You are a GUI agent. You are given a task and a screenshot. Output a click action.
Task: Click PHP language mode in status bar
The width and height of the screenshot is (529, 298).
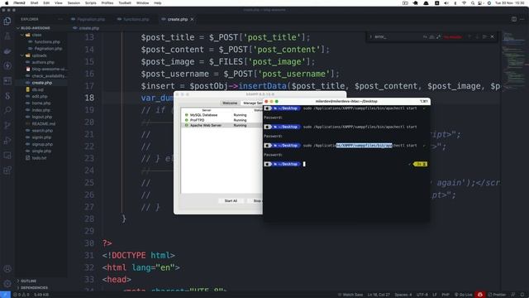point(446,295)
